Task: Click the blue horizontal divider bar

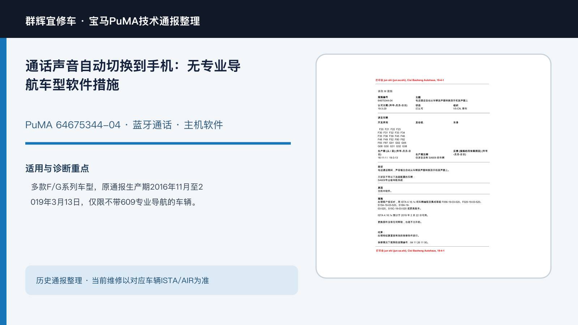Action: pyautogui.click(x=158, y=143)
